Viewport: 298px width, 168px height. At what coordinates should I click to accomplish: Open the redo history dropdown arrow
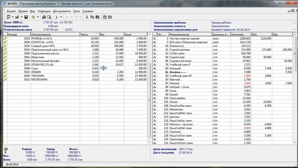point(81,17)
